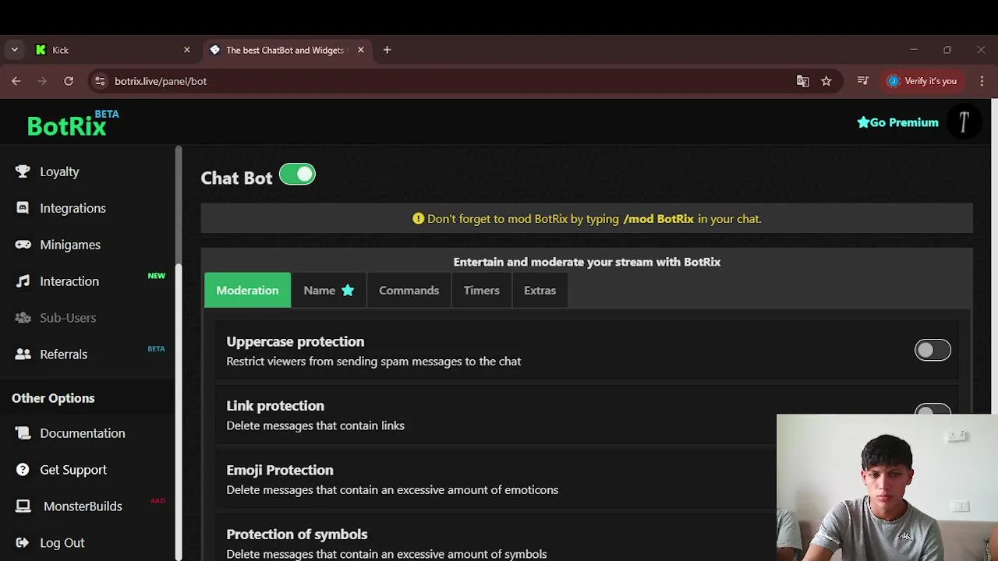Click the Referrals users icon
The width and height of the screenshot is (998, 561).
[x=23, y=355]
